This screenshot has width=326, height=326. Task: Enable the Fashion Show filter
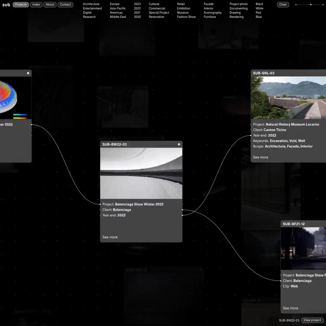click(187, 17)
